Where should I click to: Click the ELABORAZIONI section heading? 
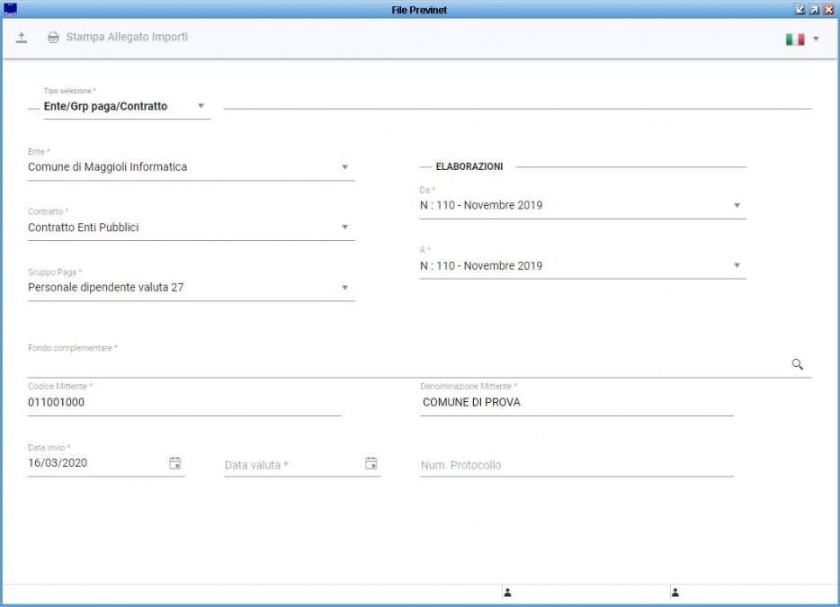pos(469,166)
